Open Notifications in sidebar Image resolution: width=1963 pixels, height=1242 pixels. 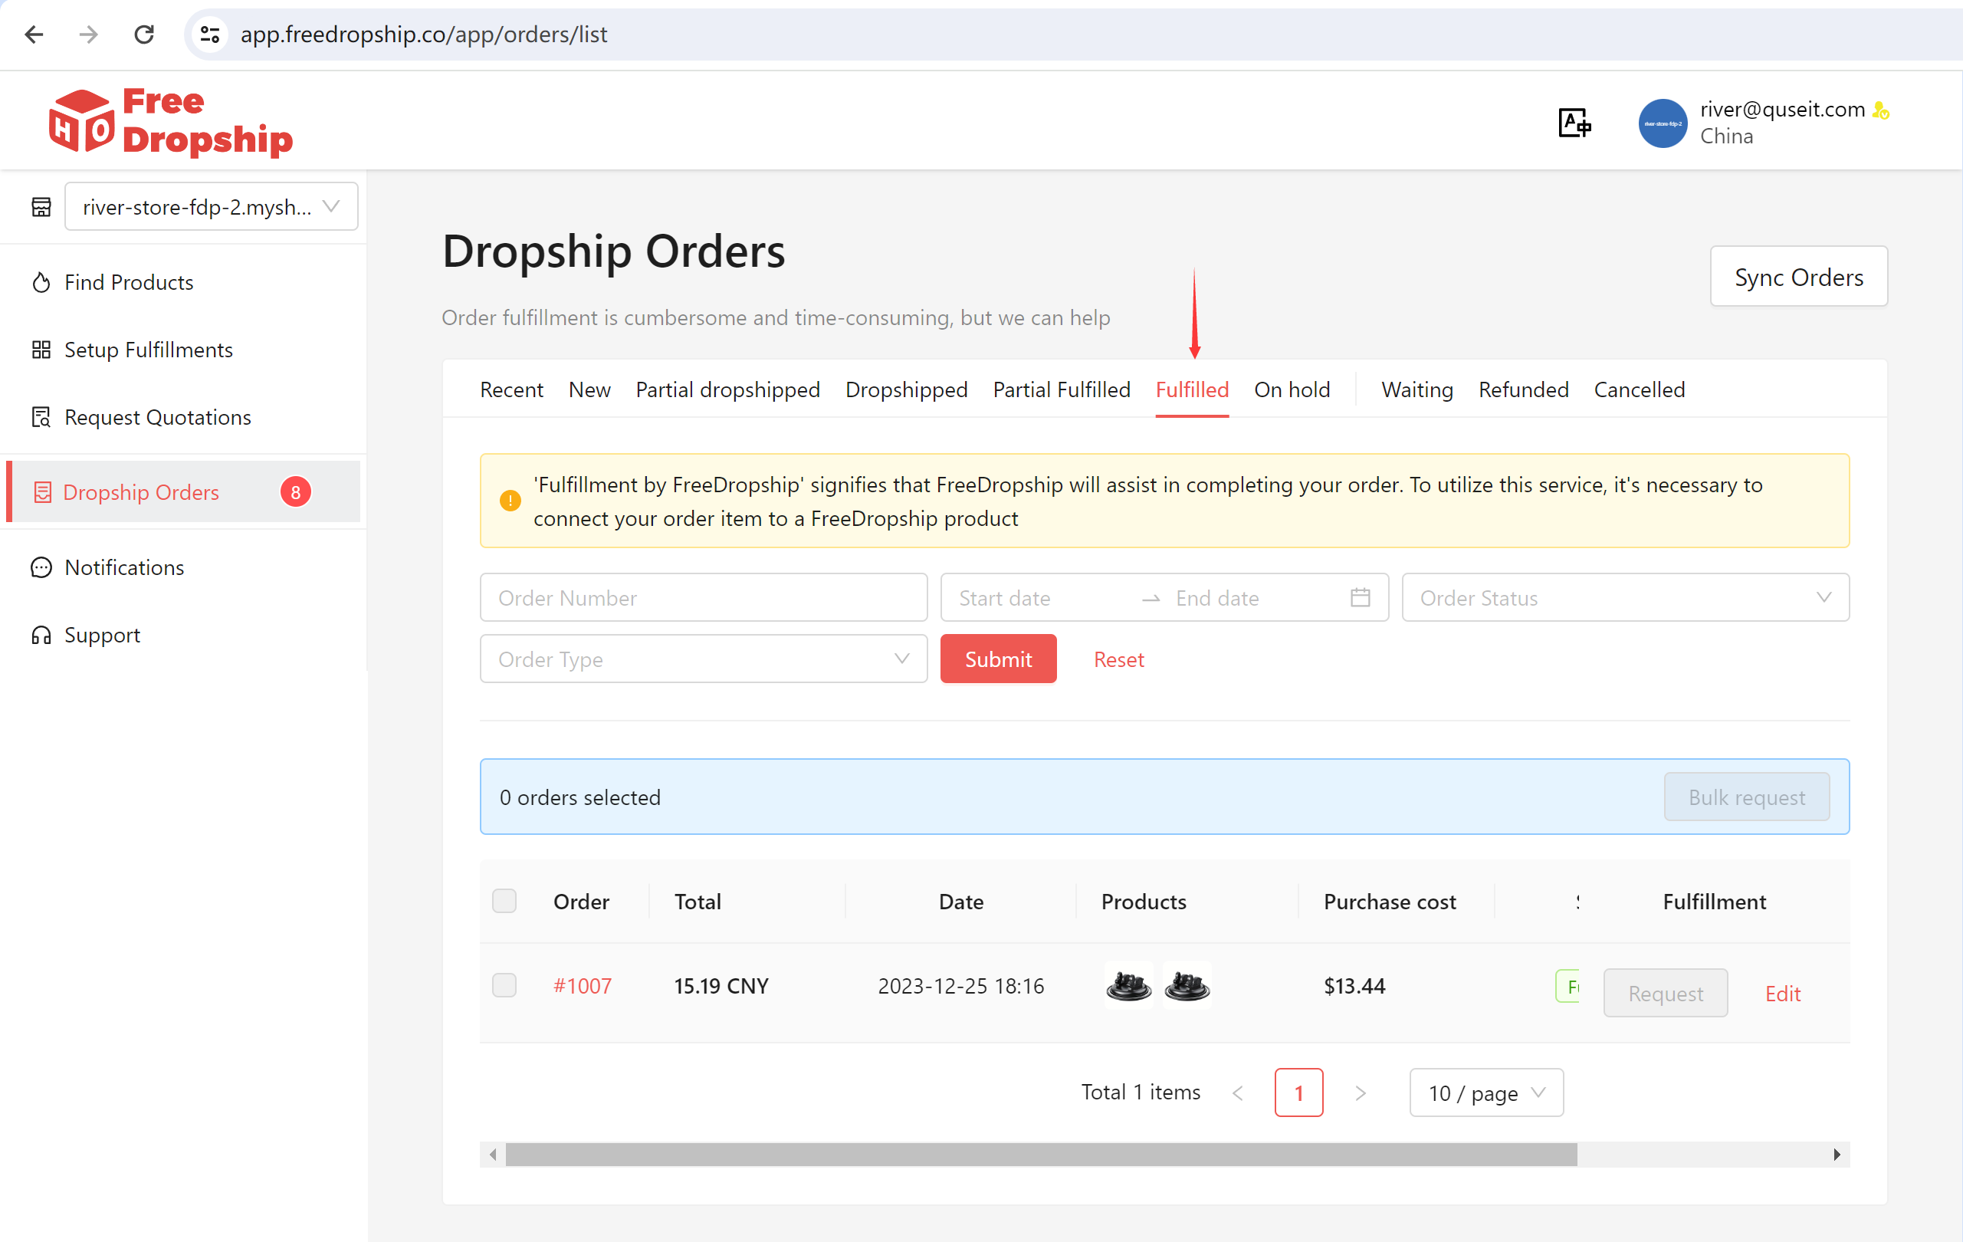click(124, 567)
